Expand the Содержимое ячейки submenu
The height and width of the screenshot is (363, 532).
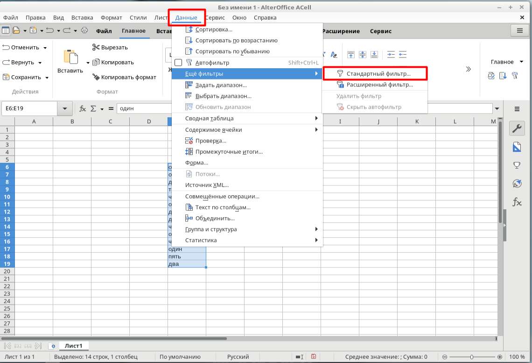pyautogui.click(x=247, y=130)
